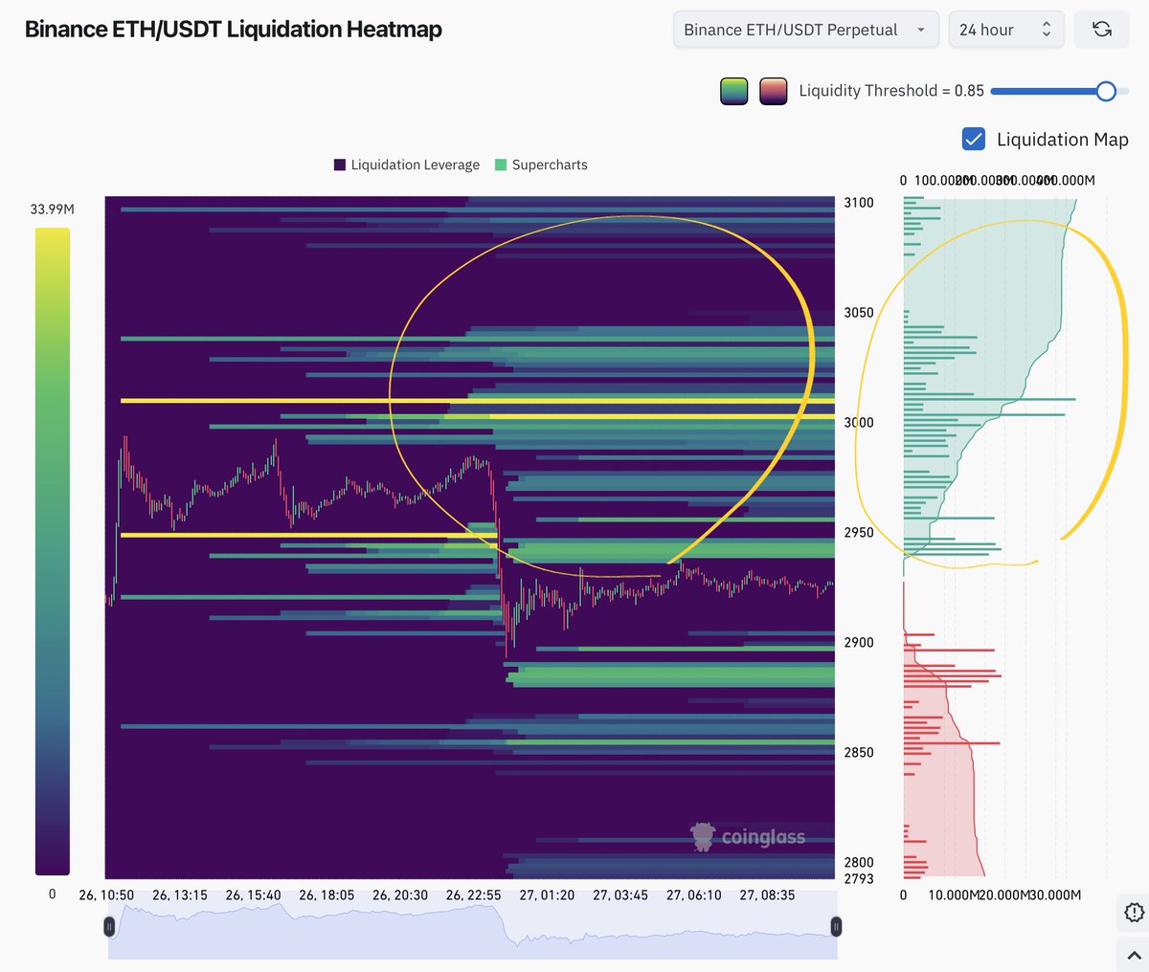1149x972 pixels.
Task: Click the right handle of time range zoom bar
Action: [836, 926]
